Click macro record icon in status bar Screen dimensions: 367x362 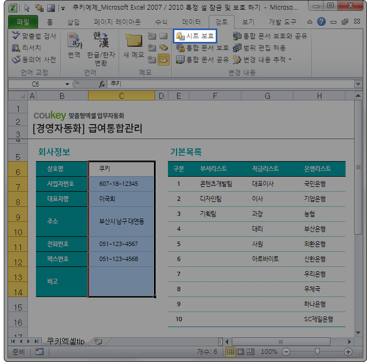[39, 352]
